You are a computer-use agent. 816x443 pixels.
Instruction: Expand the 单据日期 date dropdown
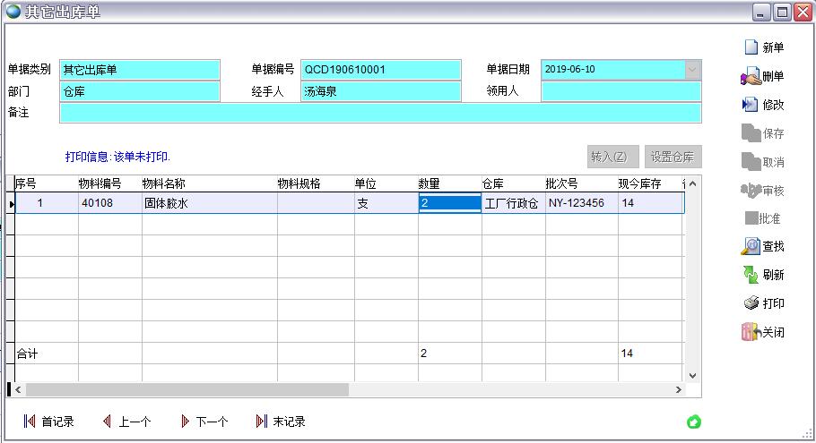[x=692, y=69]
